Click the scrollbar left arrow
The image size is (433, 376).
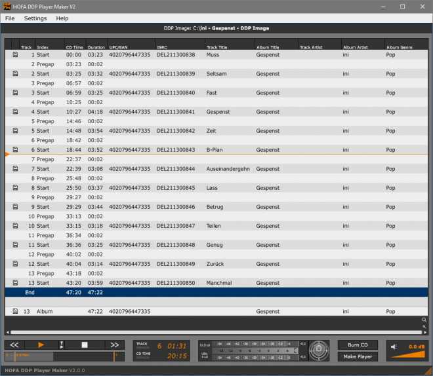[x=7, y=332]
